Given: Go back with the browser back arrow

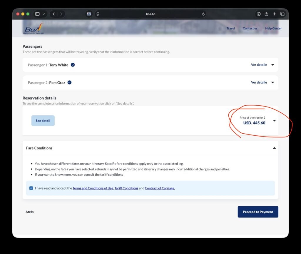Looking at the screenshot, I should [53, 14].
